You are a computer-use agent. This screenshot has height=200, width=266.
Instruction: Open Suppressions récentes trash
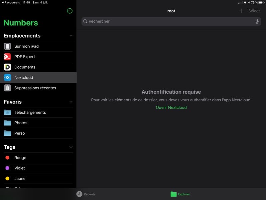[35, 88]
